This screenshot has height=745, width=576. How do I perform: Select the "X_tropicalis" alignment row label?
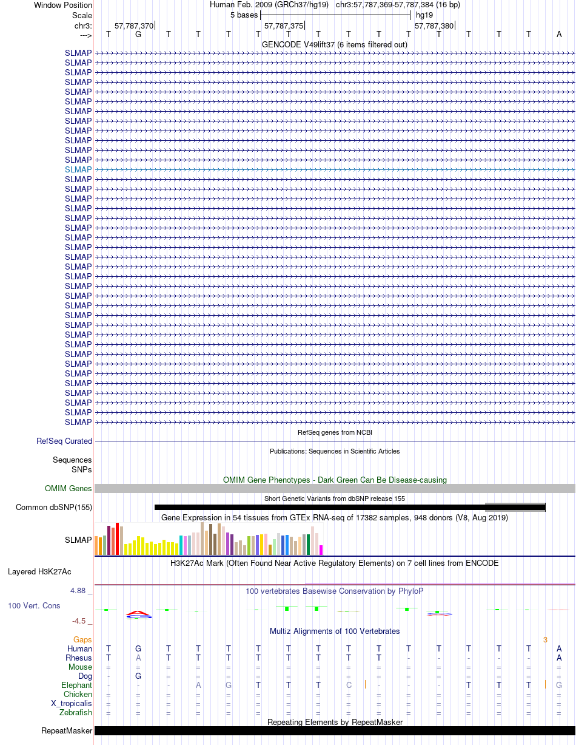point(72,703)
